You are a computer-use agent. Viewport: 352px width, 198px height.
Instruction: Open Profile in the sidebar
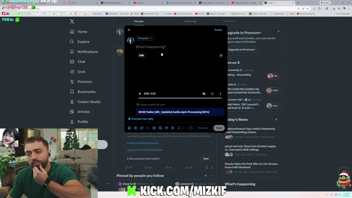pyautogui.click(x=79, y=122)
